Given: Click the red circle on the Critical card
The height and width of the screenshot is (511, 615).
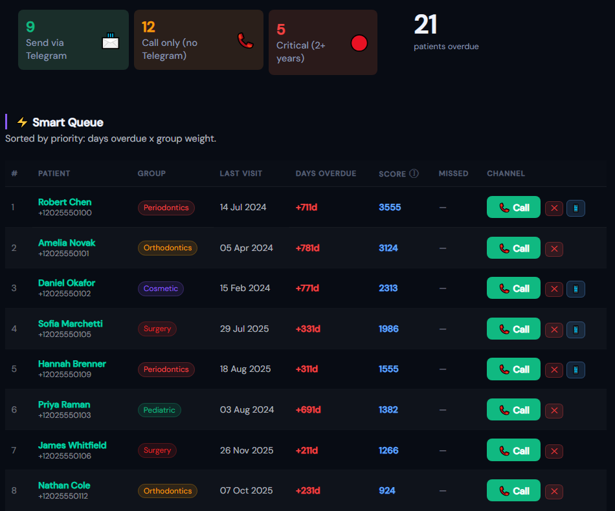Looking at the screenshot, I should coord(359,43).
